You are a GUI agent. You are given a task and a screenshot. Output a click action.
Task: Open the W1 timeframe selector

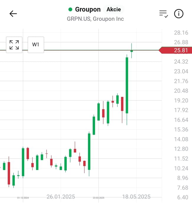(36, 45)
